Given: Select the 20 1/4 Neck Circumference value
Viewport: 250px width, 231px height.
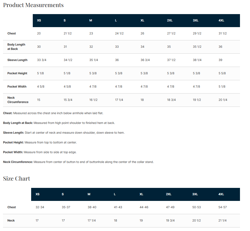Looking at the screenshot, I should [x=223, y=100].
